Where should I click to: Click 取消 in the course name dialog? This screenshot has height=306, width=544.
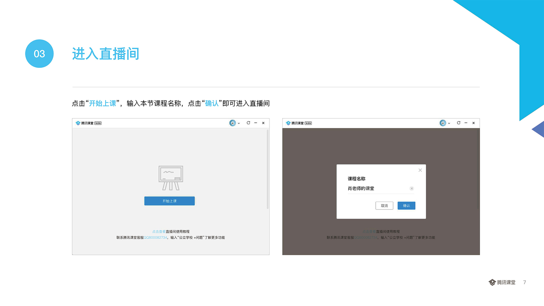click(384, 206)
